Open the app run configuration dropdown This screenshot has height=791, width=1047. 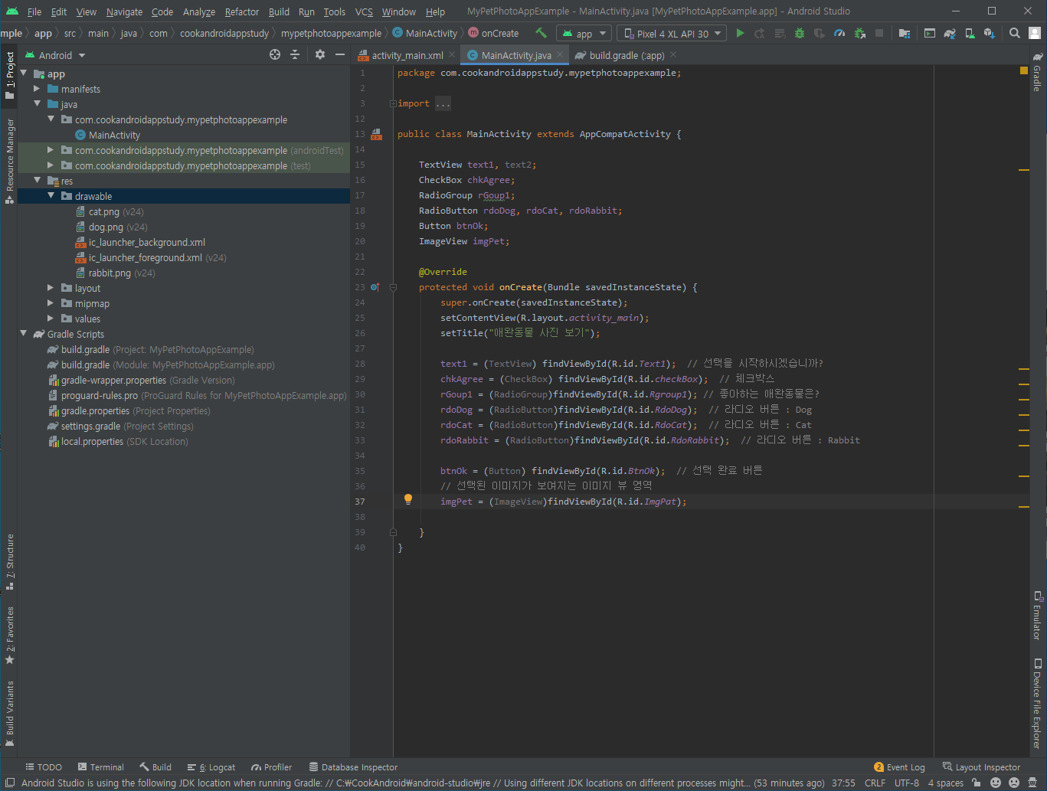(x=584, y=33)
